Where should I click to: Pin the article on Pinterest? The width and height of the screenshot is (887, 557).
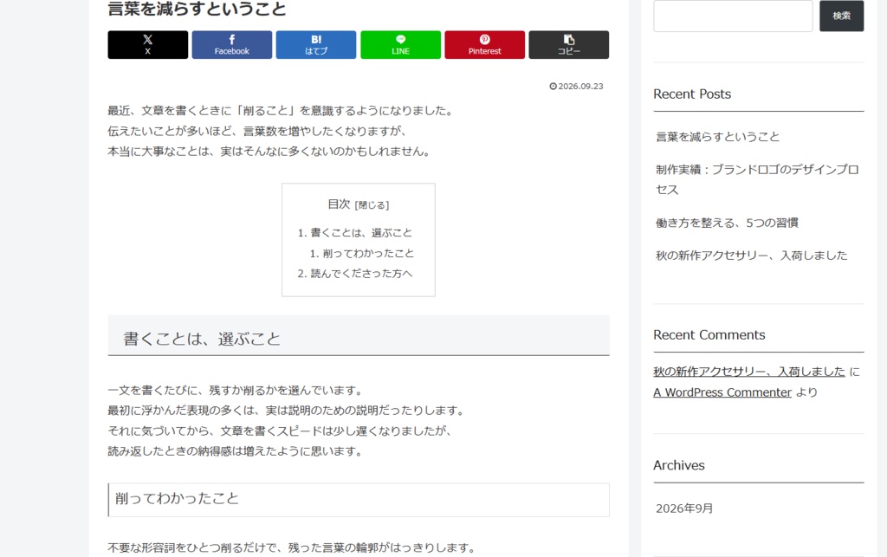485,45
